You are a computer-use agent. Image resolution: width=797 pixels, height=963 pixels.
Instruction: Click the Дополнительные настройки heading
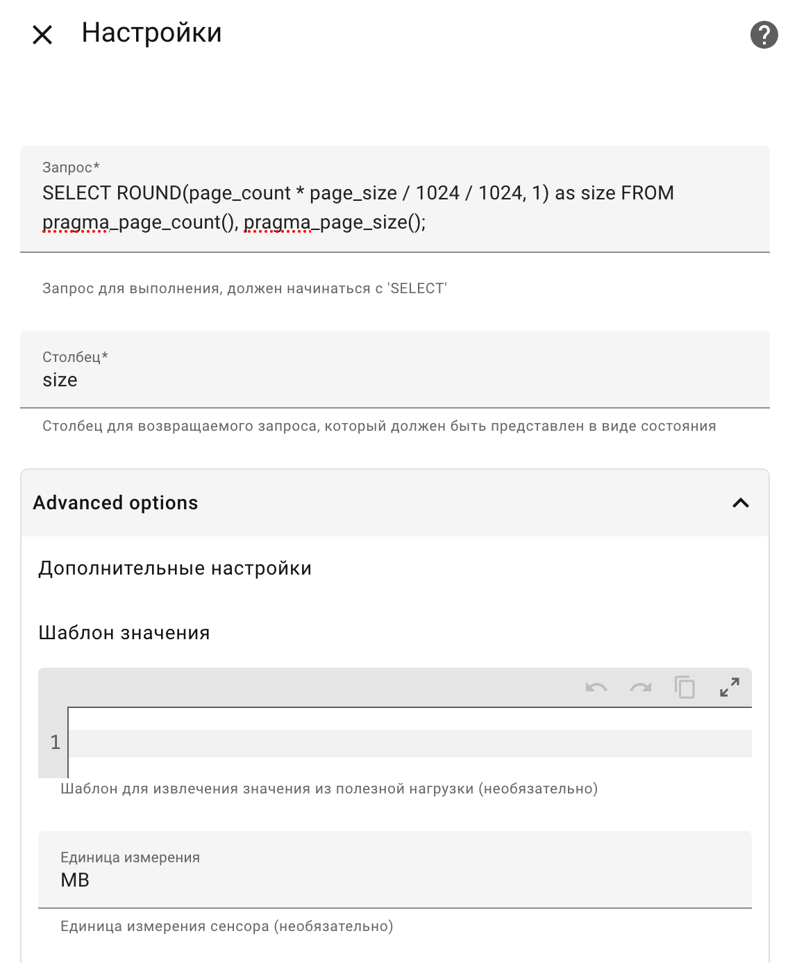(175, 568)
